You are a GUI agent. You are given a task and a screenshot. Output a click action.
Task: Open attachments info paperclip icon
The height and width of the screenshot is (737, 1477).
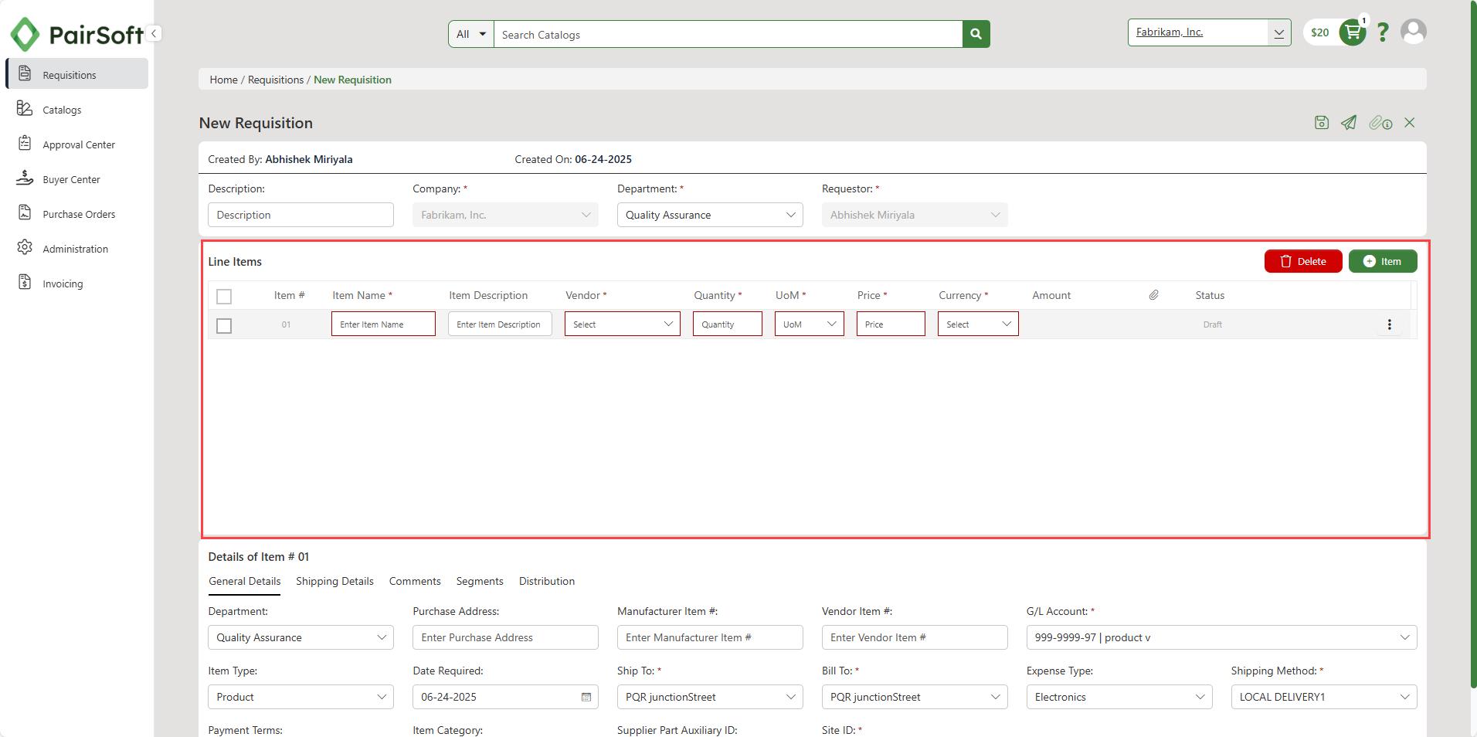pyautogui.click(x=1380, y=123)
